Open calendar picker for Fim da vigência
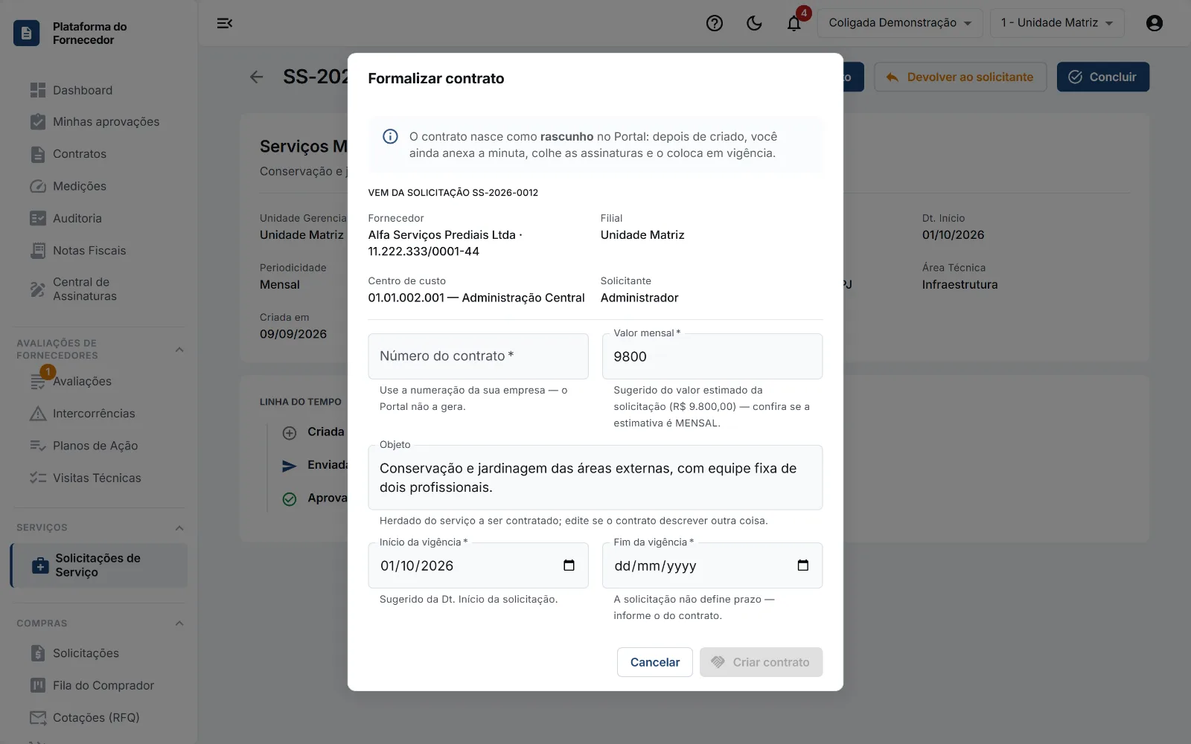The image size is (1191, 744). [803, 565]
